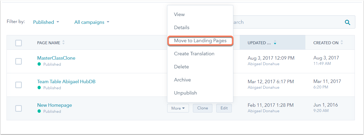Click the search magnifier icon

[347, 22]
